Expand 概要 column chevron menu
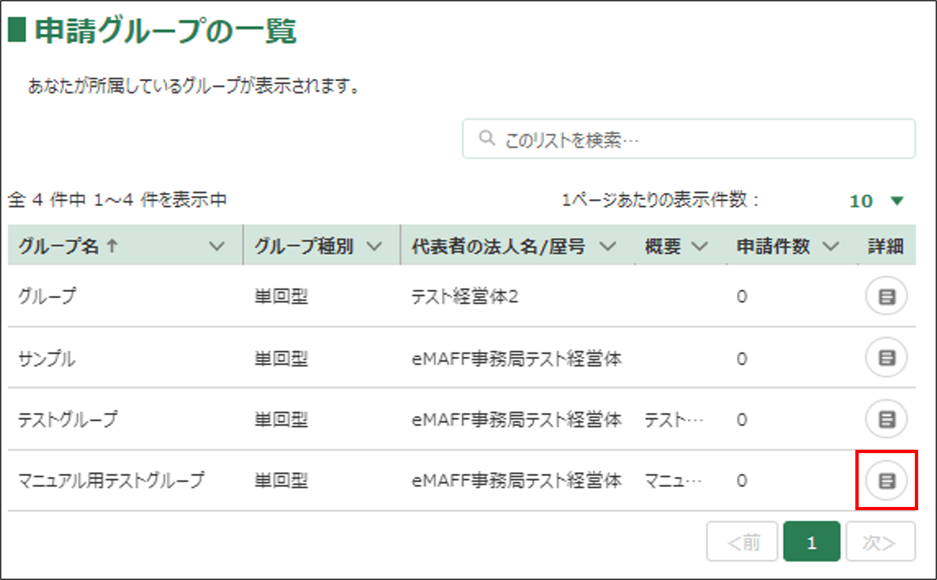 coord(700,246)
